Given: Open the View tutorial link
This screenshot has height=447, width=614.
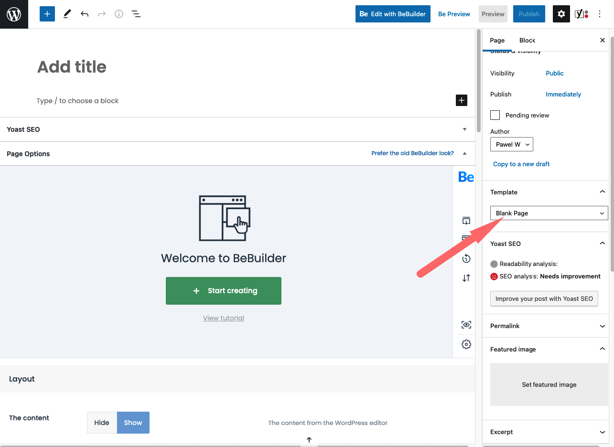Looking at the screenshot, I should pos(224,318).
